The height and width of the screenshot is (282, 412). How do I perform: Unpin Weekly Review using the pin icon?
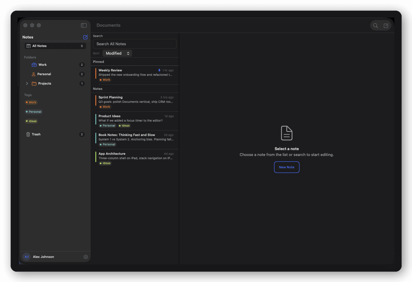click(159, 70)
